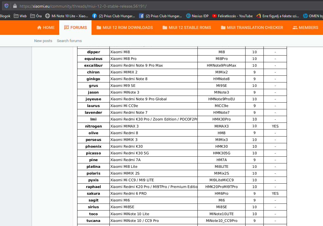Click the "HMNote9ProEU" cell
323x226 pixels.
pyautogui.click(x=221, y=99)
